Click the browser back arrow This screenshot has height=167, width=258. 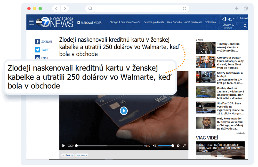point(56,9)
